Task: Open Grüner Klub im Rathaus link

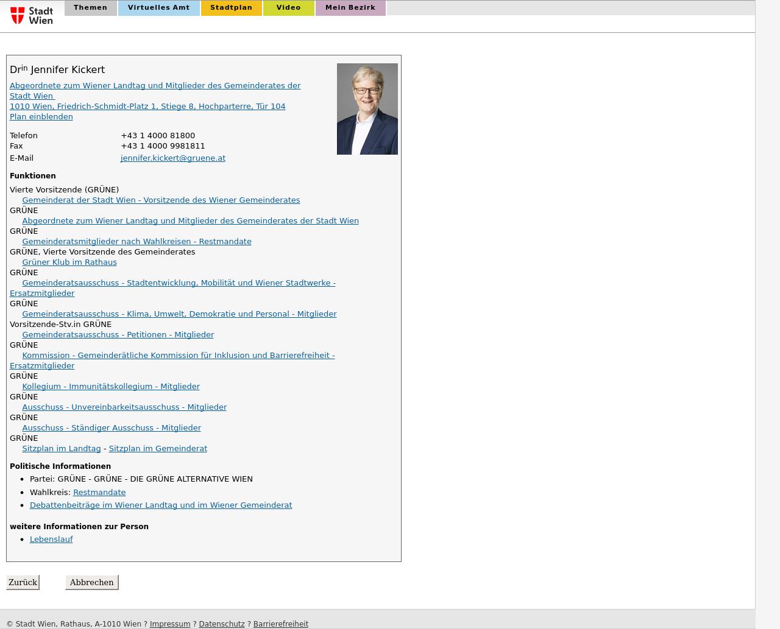Action: [x=69, y=262]
